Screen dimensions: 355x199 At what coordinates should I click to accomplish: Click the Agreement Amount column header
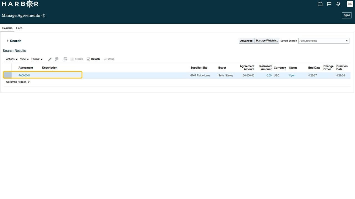pyautogui.click(x=247, y=68)
